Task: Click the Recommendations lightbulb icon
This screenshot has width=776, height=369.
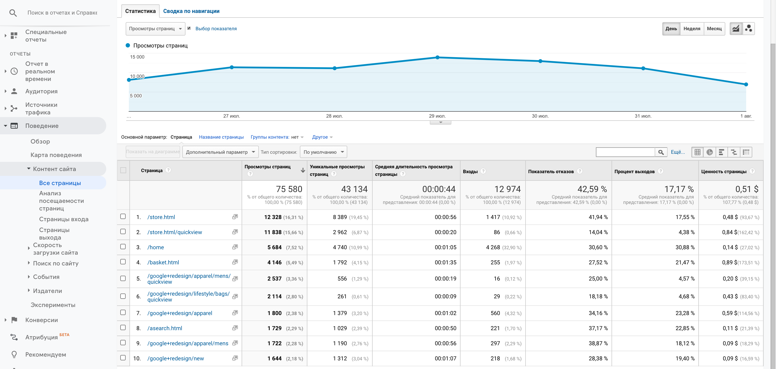Action: [14, 354]
